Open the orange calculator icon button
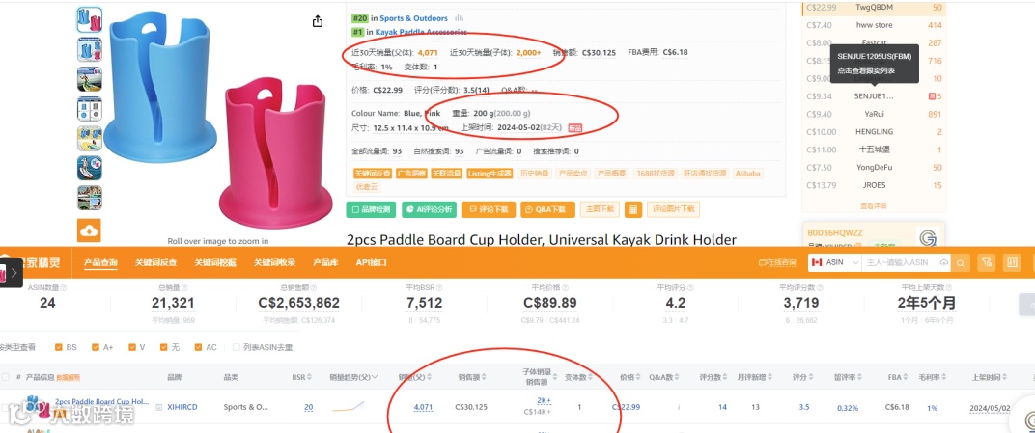This screenshot has height=433, width=1035. point(633,209)
